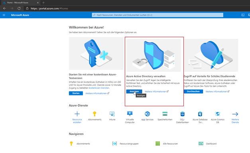Click the browser forward arrow

pyautogui.click(x=12, y=8)
